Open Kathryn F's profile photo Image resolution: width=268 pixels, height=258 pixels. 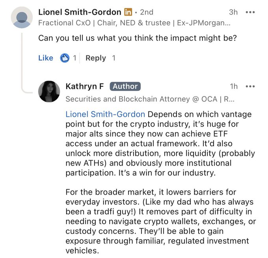[49, 91]
